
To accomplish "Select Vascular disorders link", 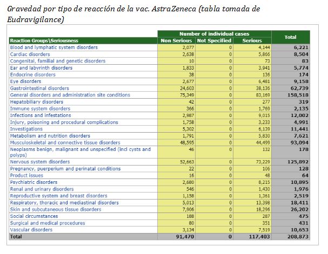I will [x=31, y=230].
